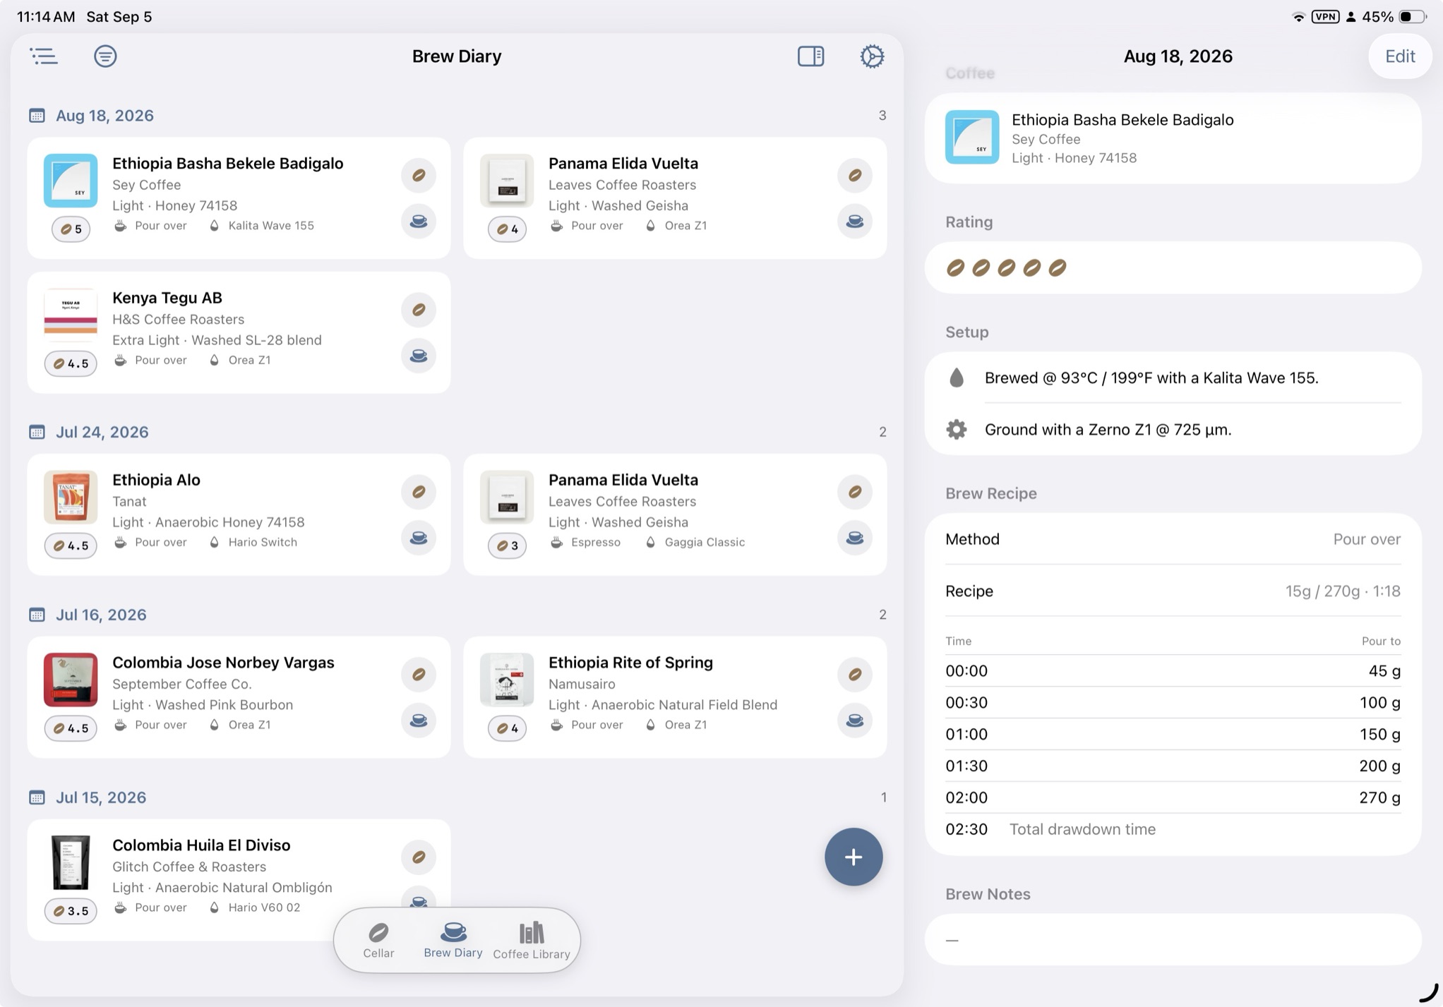Image resolution: width=1443 pixels, height=1007 pixels.
Task: Open the list view icon in header
Action: click(44, 56)
